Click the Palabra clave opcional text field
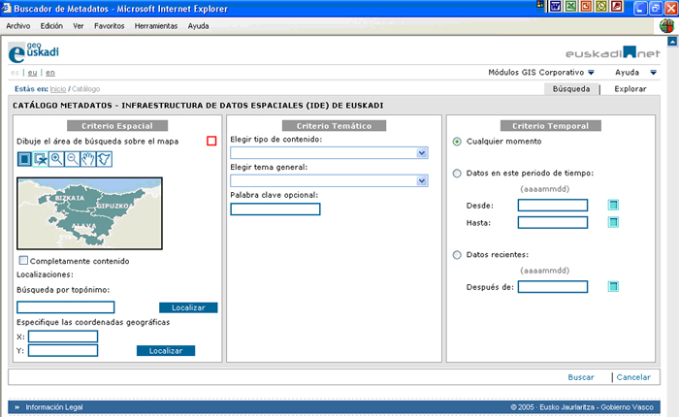The image size is (679, 417). tap(275, 208)
